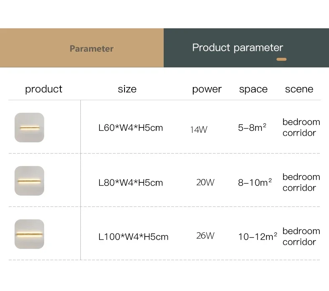Image resolution: width=329 pixels, height=291 pixels.
Task: Click the 10-12m² space value
Action: point(258,236)
